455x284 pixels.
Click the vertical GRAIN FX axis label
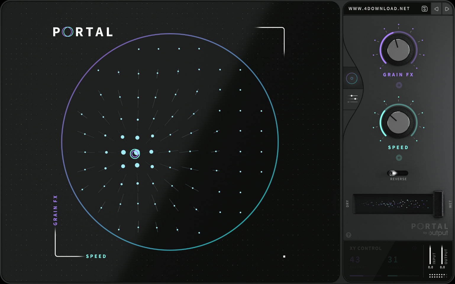55,210
